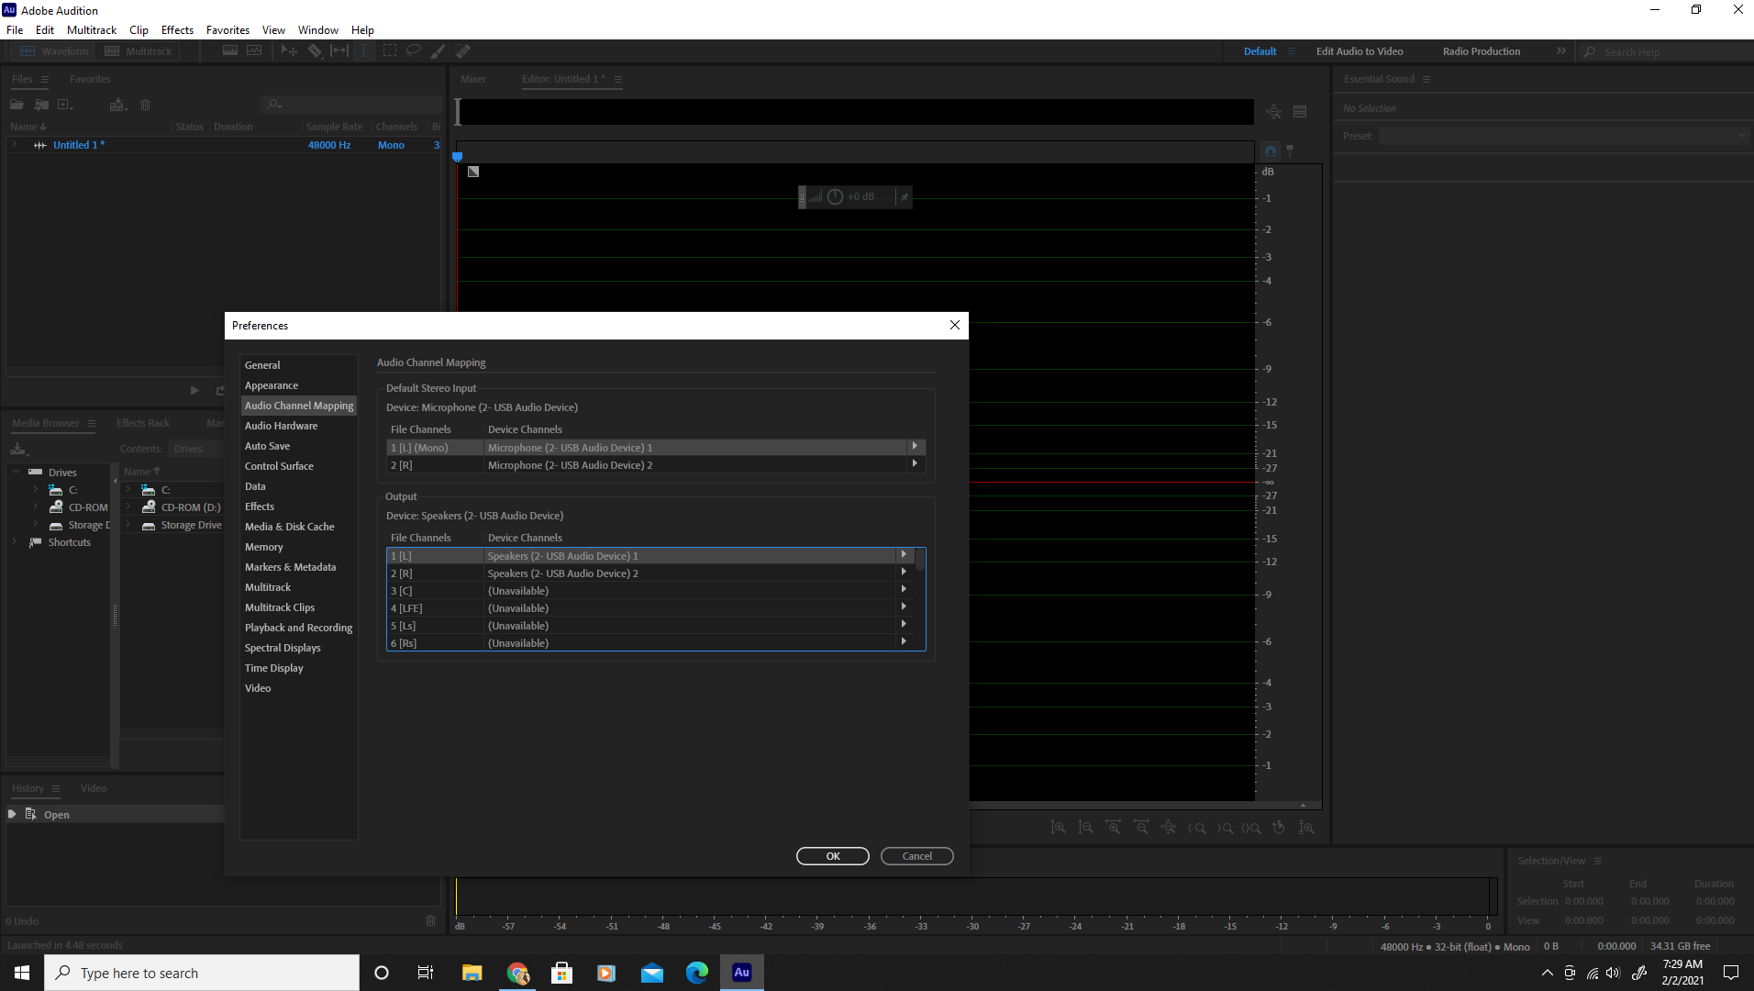Viewport: 1754px width, 991px height.
Task: Select the Paintbrush Selection tool
Action: tap(438, 51)
